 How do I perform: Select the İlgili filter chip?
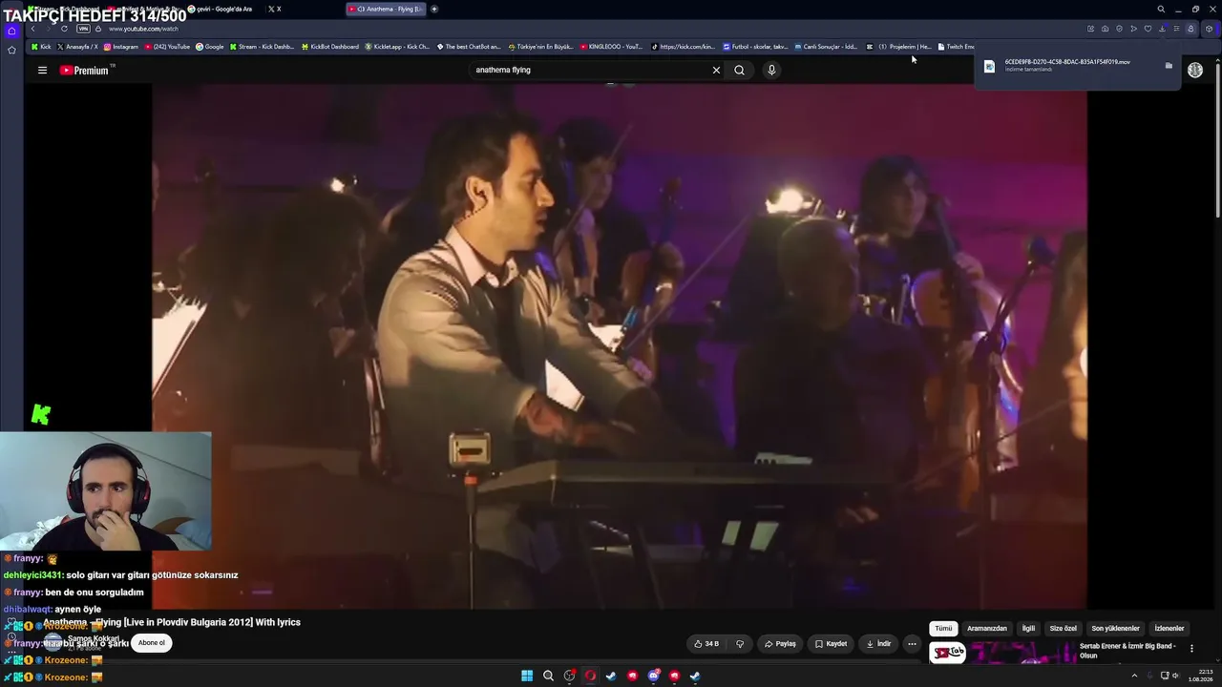coord(1028,629)
